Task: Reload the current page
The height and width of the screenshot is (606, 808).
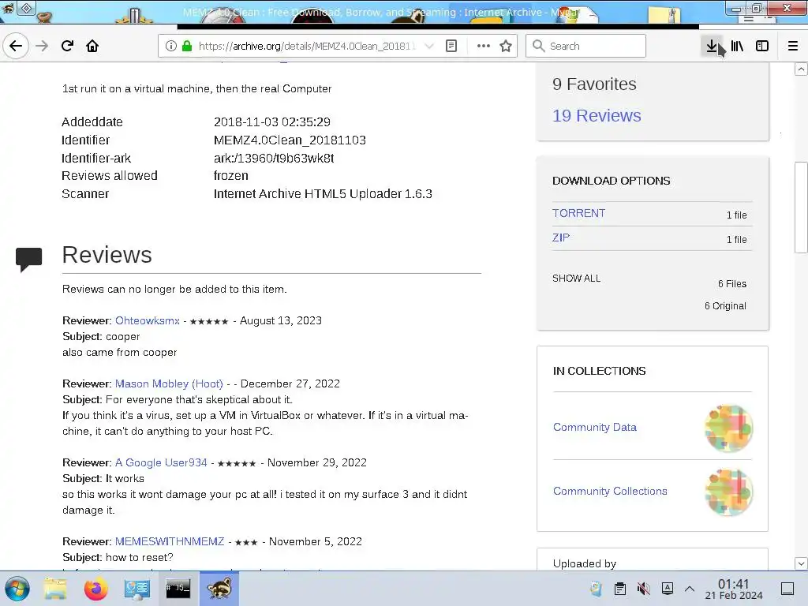Action: click(67, 46)
